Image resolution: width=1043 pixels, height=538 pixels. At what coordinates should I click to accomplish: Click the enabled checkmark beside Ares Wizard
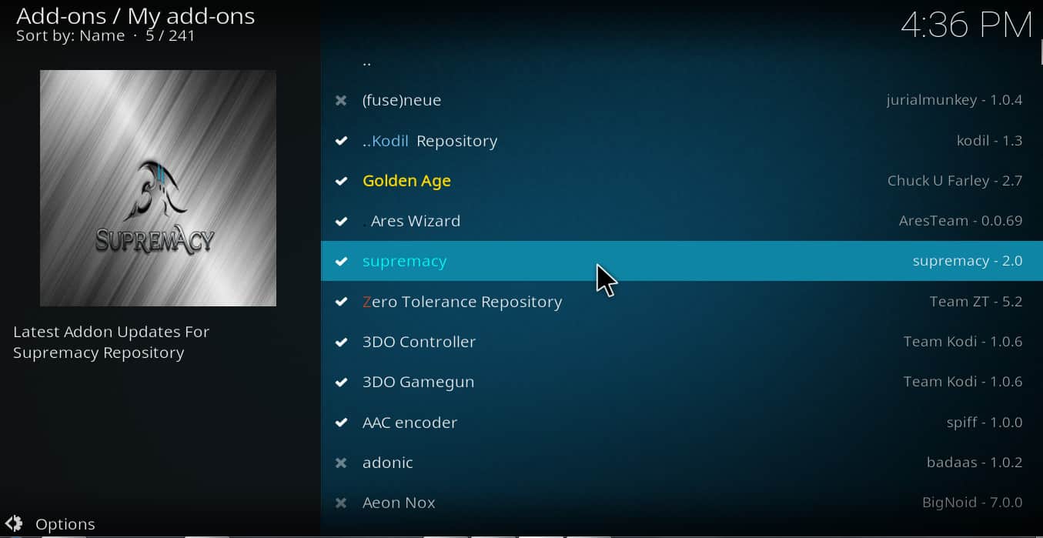[x=341, y=221]
